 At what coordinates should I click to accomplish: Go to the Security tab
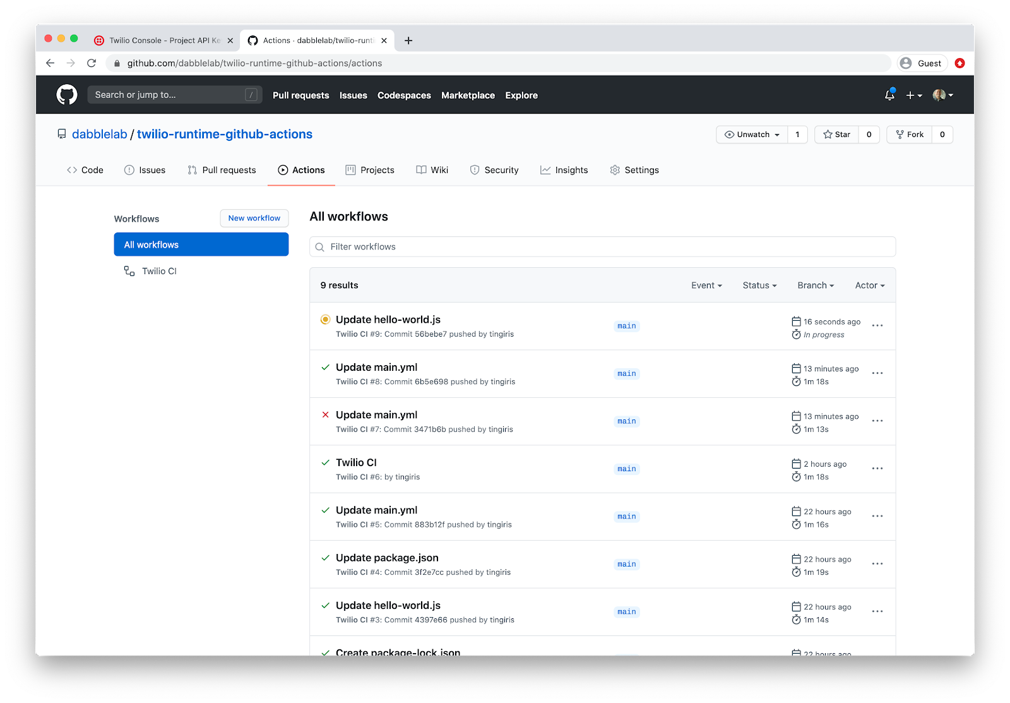click(494, 170)
